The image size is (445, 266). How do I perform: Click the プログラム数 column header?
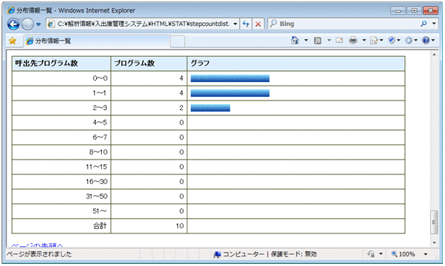click(149, 64)
